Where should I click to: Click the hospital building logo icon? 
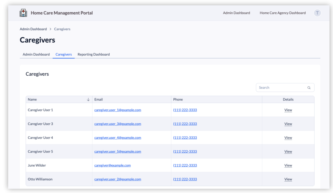pos(23,13)
